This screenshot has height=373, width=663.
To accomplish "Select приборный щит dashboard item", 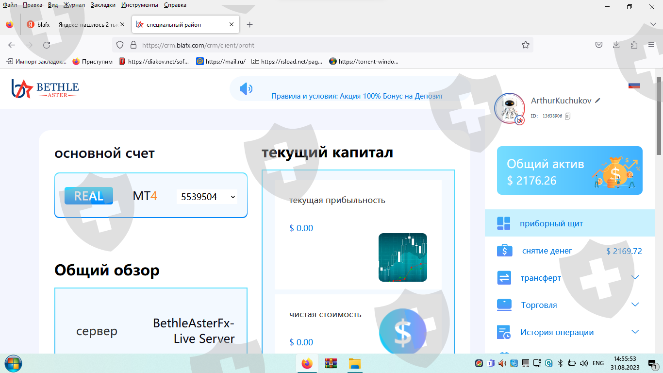I will (551, 224).
